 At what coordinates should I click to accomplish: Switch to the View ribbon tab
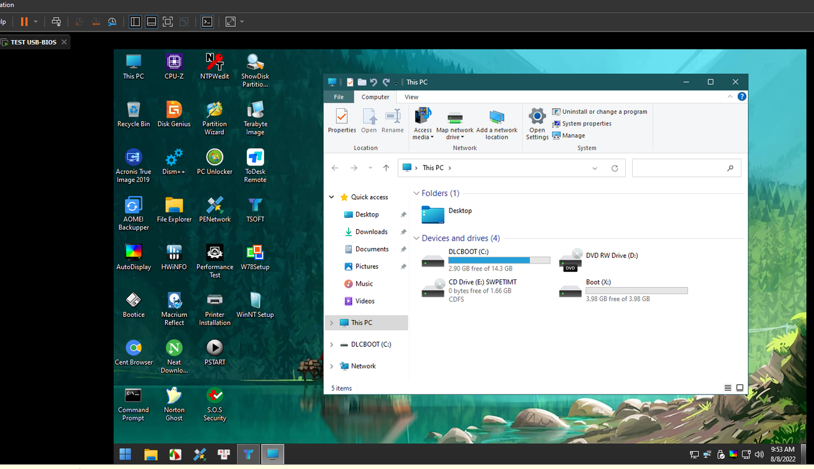pos(411,97)
